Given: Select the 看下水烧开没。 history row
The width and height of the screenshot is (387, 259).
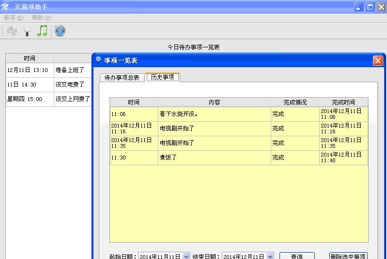Looking at the screenshot, I should (213, 114).
